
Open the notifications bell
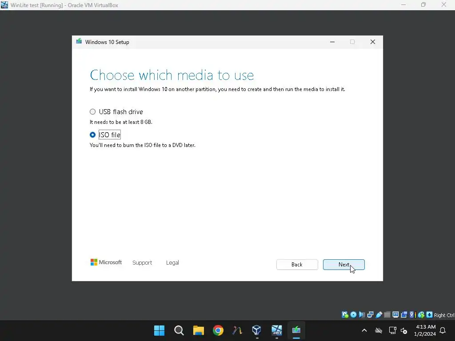443,330
